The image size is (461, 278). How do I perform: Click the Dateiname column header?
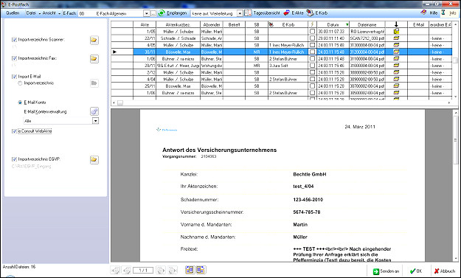coord(367,24)
